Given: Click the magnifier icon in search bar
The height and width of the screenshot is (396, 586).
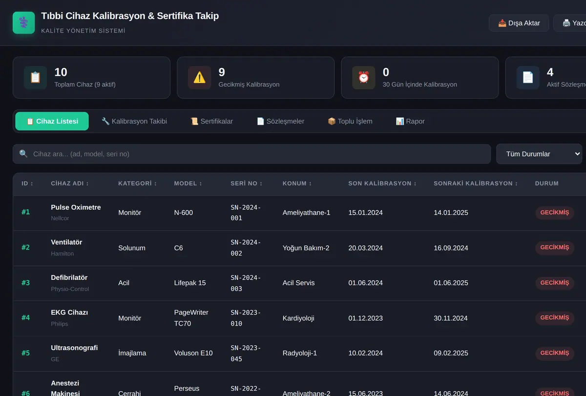Looking at the screenshot, I should 23,154.
